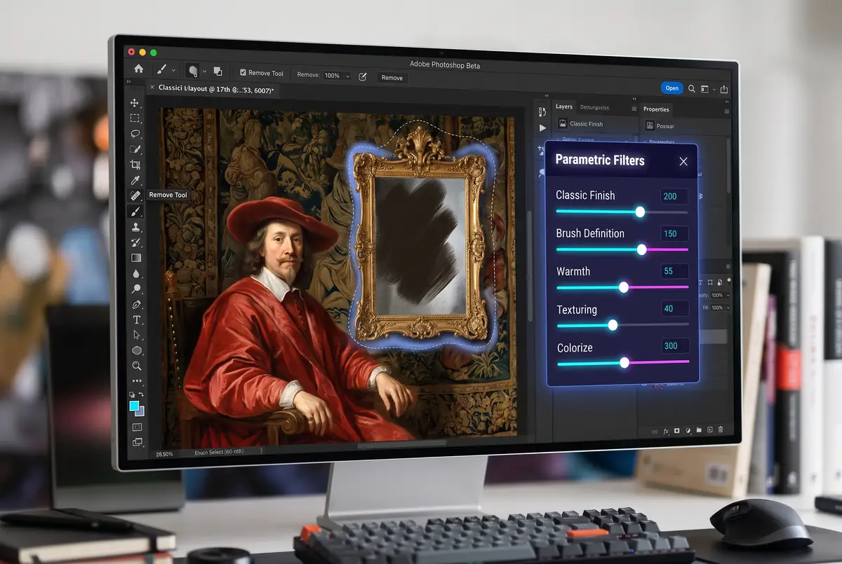Change screen mode icon at toolbar bottom
This screenshot has height=564, width=842.
(138, 442)
